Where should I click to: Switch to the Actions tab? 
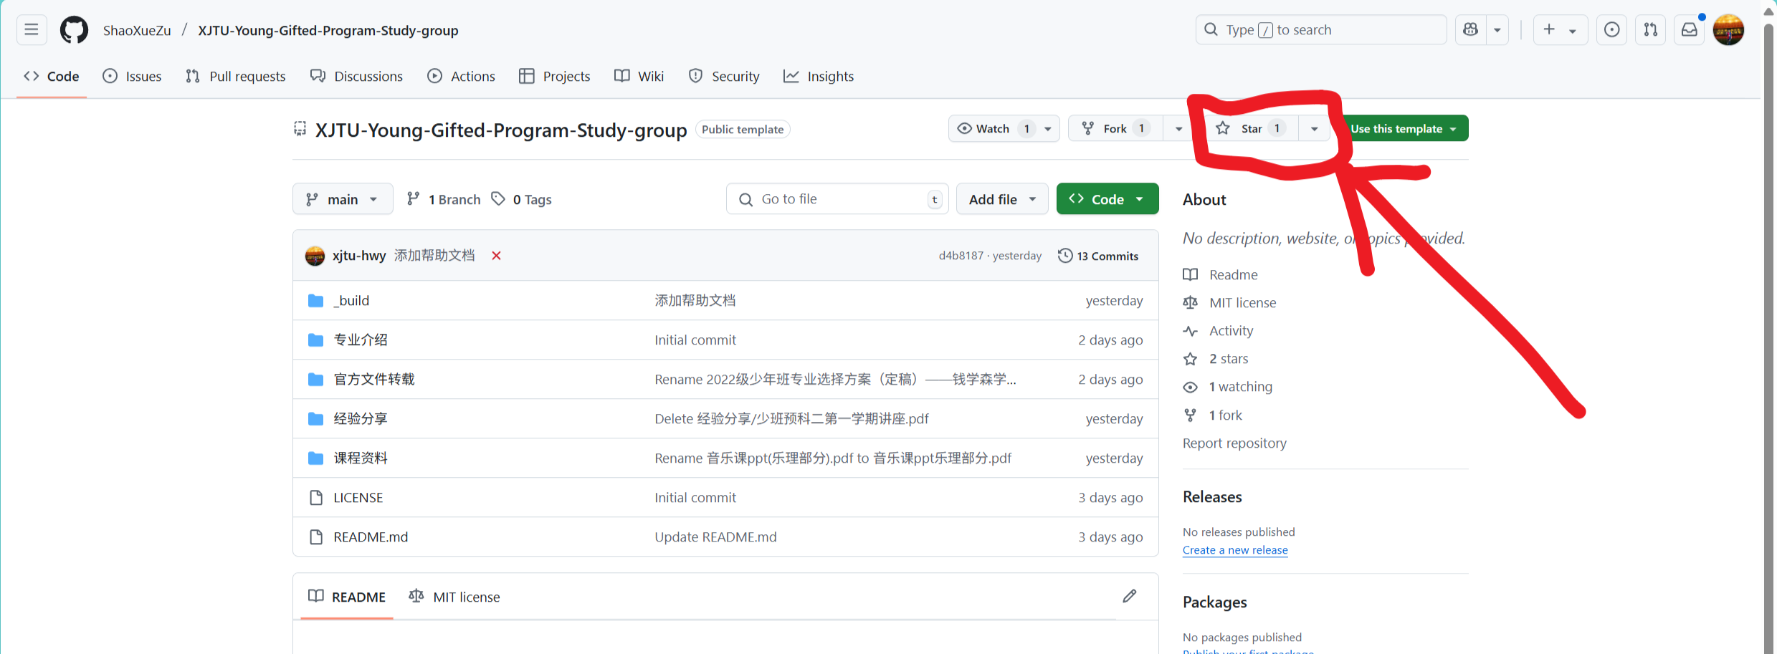coord(462,76)
